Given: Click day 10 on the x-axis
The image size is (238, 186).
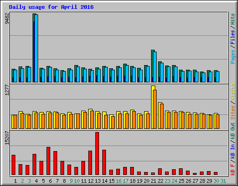Looking at the screenshot, I should tap(77, 181).
